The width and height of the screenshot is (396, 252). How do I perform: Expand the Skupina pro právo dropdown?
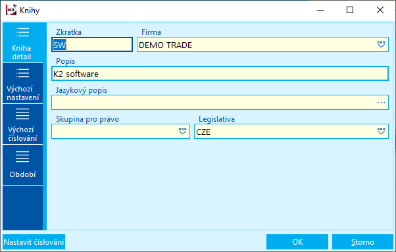point(182,132)
